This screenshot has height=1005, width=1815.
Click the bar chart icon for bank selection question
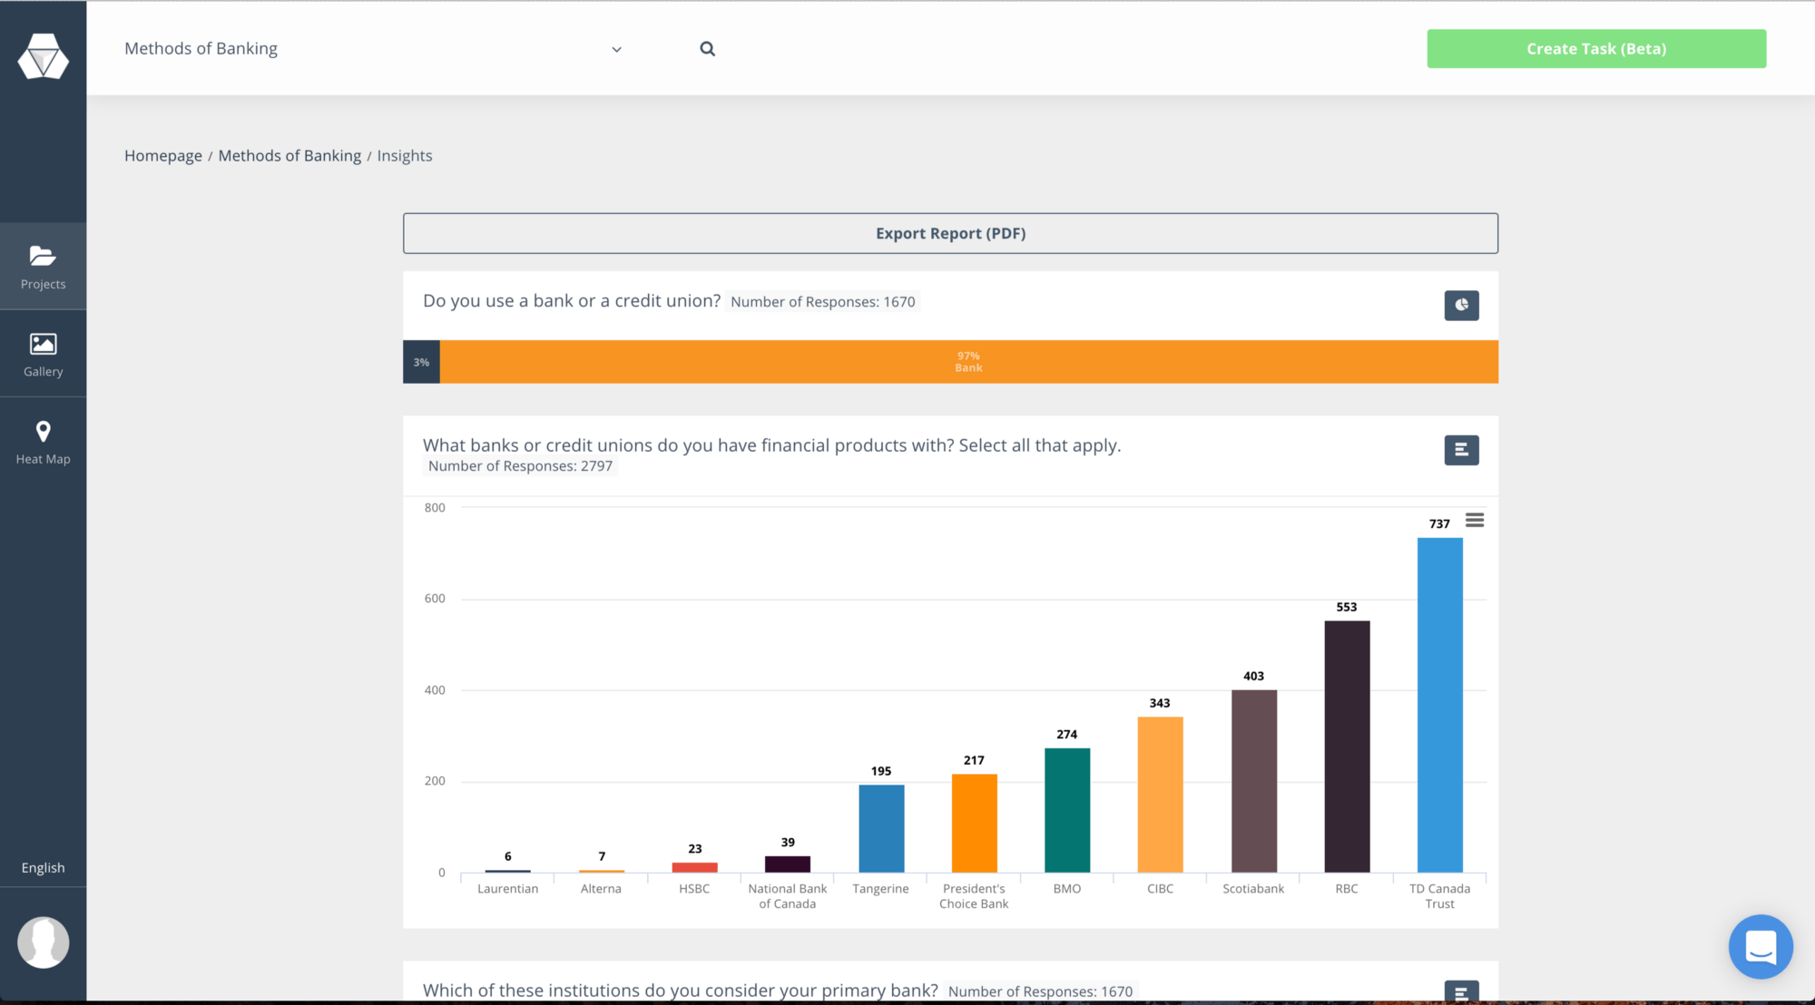coord(1461,449)
